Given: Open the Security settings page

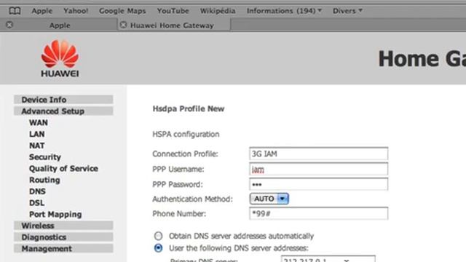Looking at the screenshot, I should [45, 157].
